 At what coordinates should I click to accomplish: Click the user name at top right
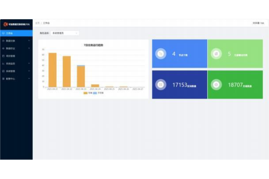click(258, 22)
